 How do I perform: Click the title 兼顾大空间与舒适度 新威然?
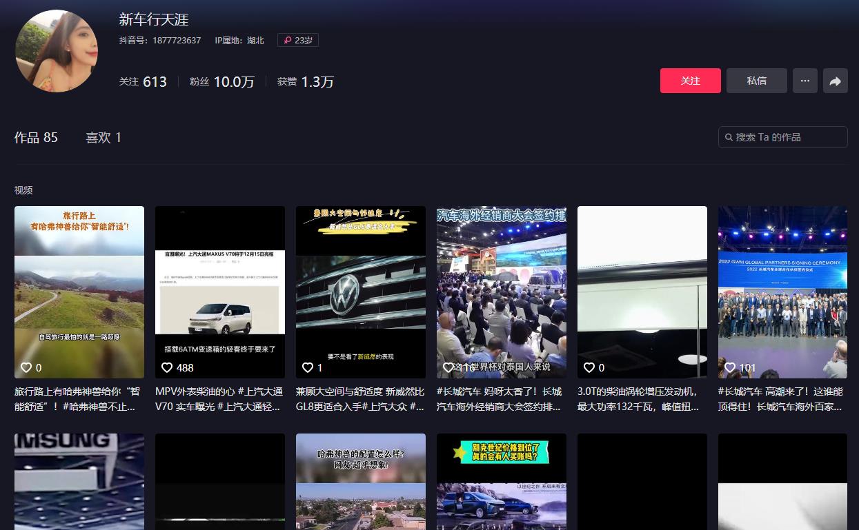(360, 399)
